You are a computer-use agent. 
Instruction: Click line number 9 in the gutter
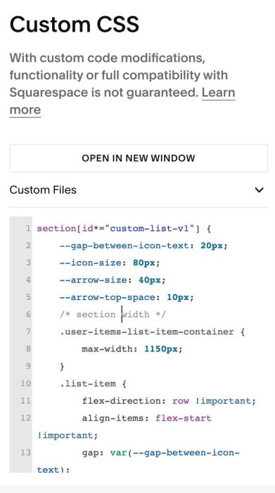coord(28,366)
